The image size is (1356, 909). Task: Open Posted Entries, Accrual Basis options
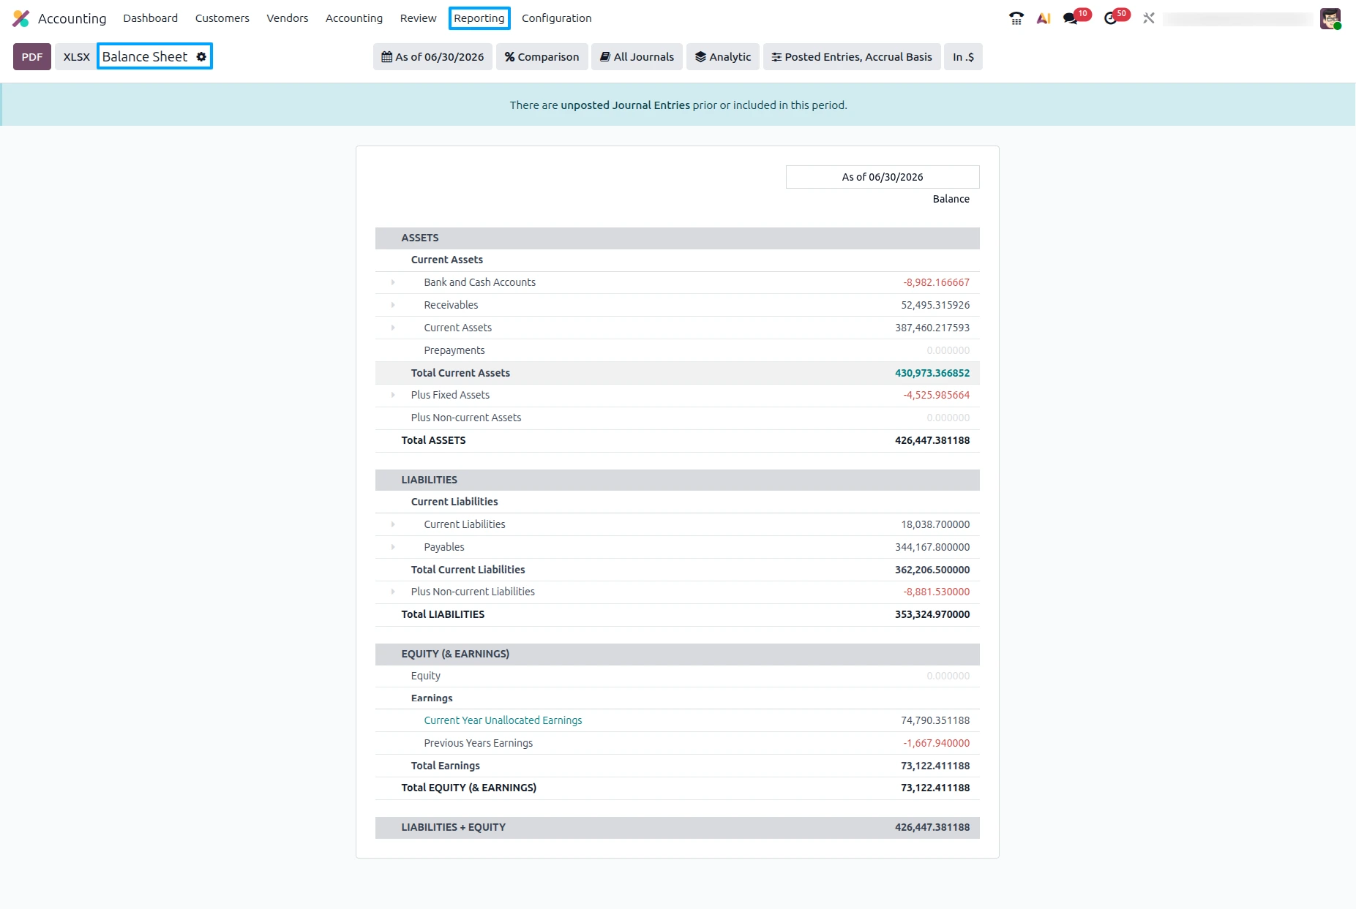coord(852,57)
